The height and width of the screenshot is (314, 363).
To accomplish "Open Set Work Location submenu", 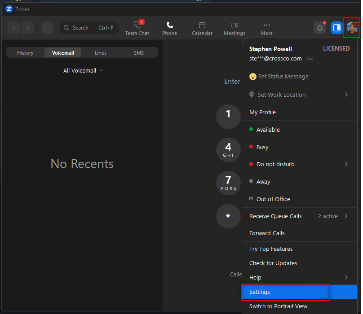I will 300,95.
